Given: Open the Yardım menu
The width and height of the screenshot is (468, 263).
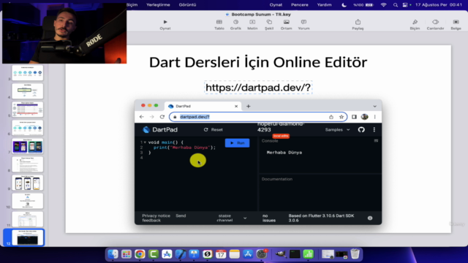Looking at the screenshot, I should [324, 5].
